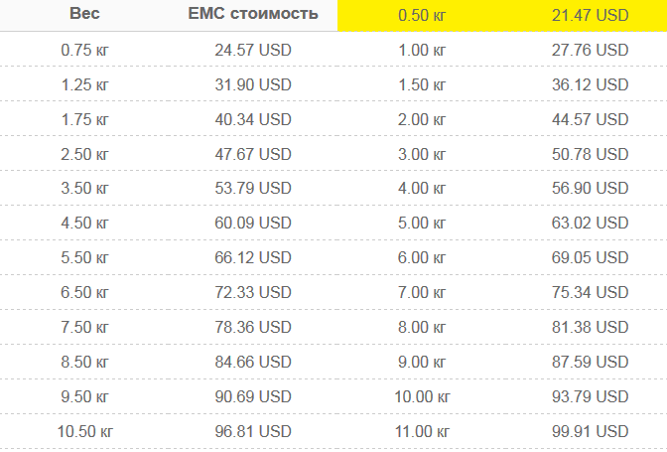Click the 24.57 USD price cell
The width and height of the screenshot is (667, 452).
tap(253, 51)
